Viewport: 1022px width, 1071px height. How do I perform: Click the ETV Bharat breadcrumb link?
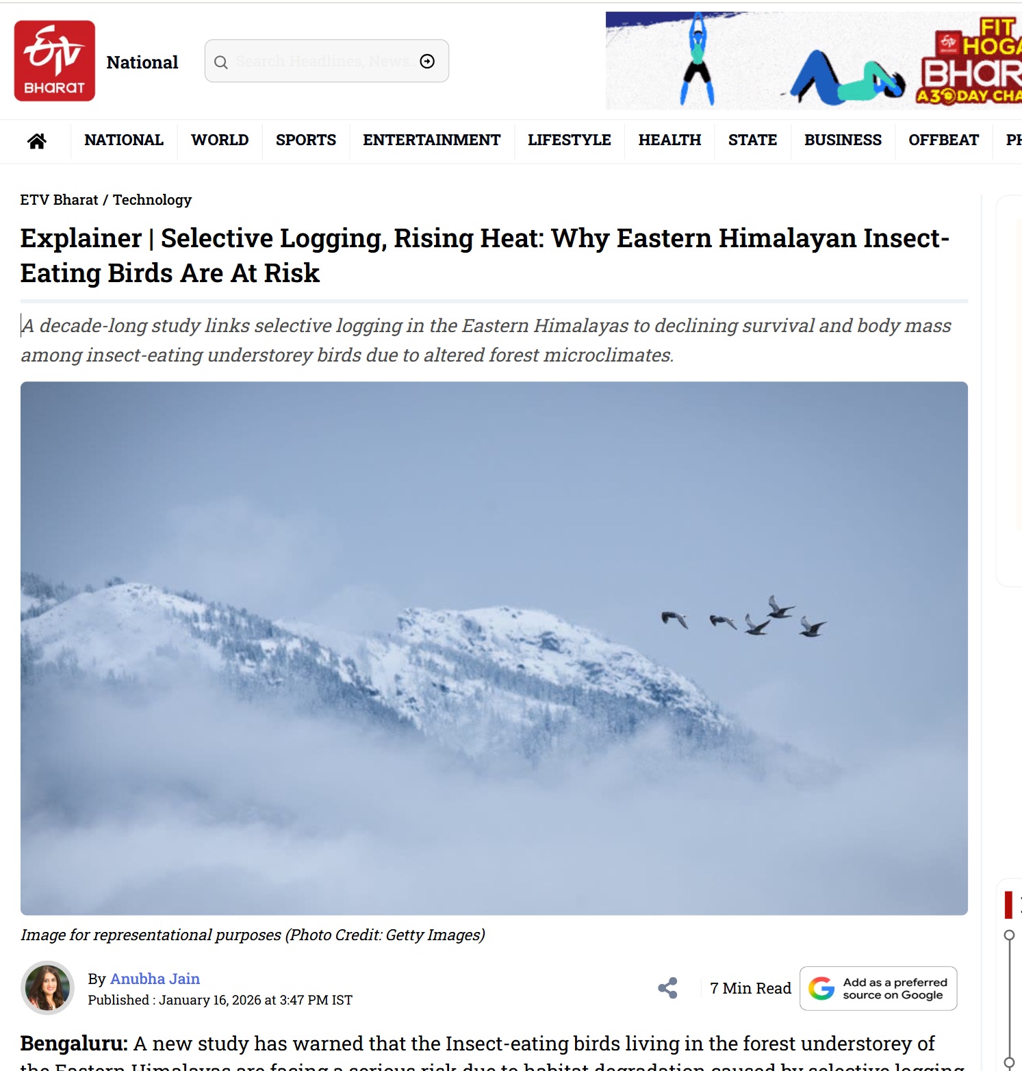pyautogui.click(x=59, y=200)
